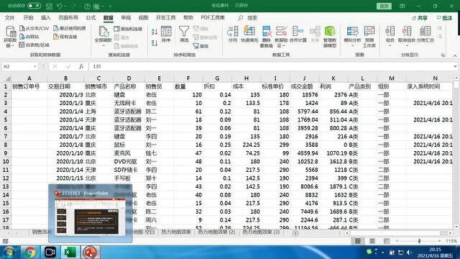
Task: Click the horizontal scrollbar
Action: 398,233
